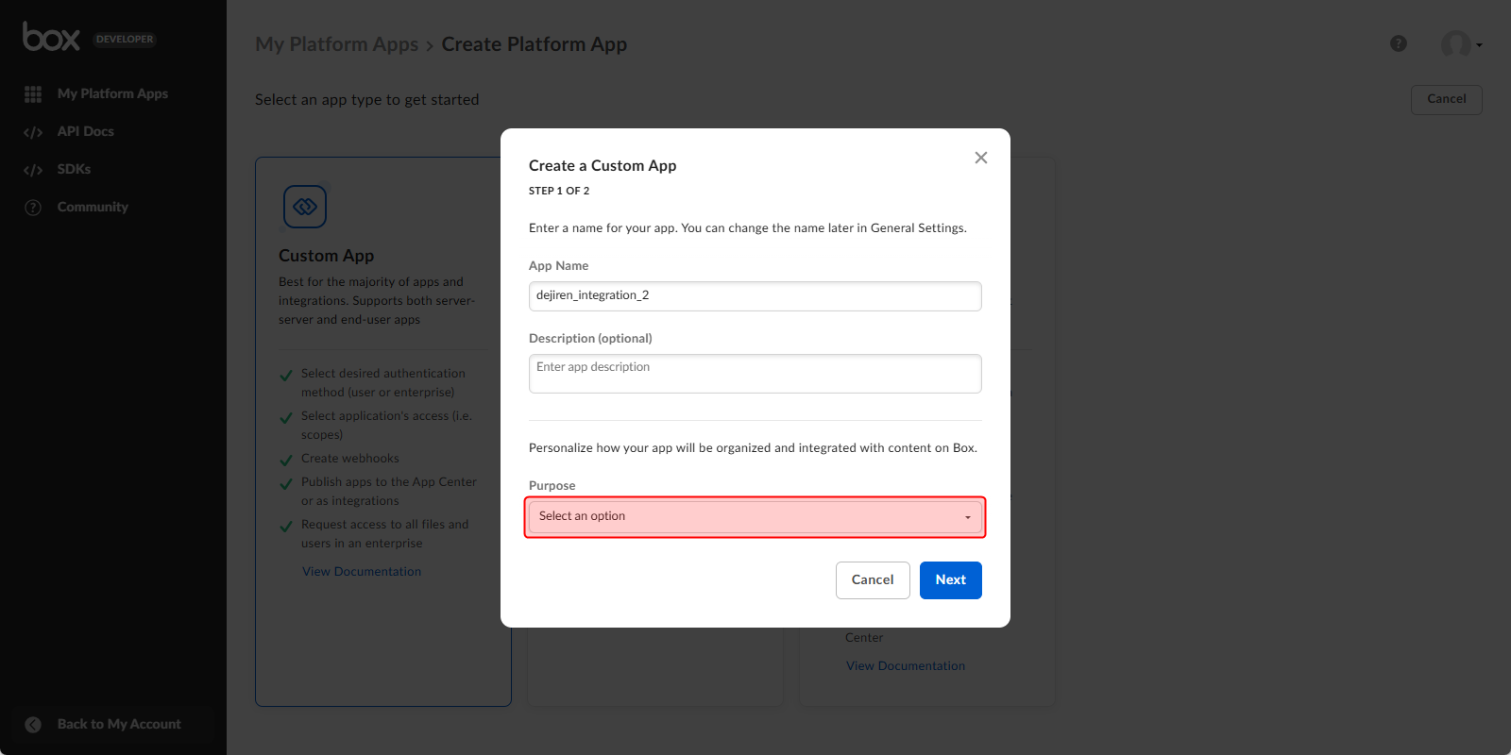1511x755 pixels.
Task: Focus the Description text area
Action: 755,374
